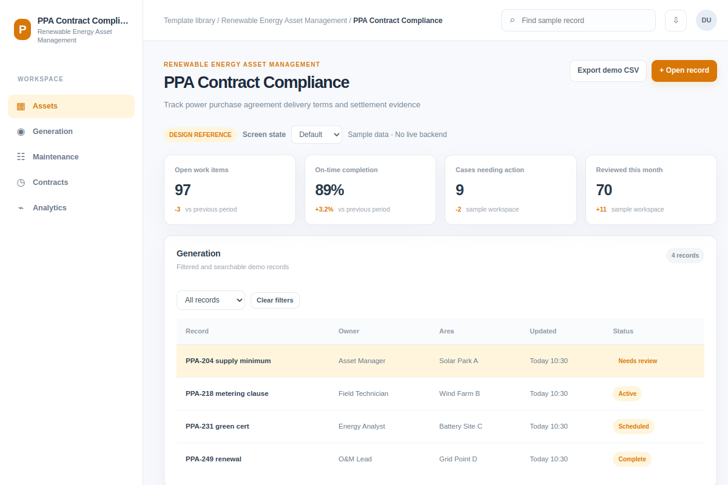The image size is (728, 485).
Task: Click the Solar Park A area cell
Action: [x=459, y=361]
